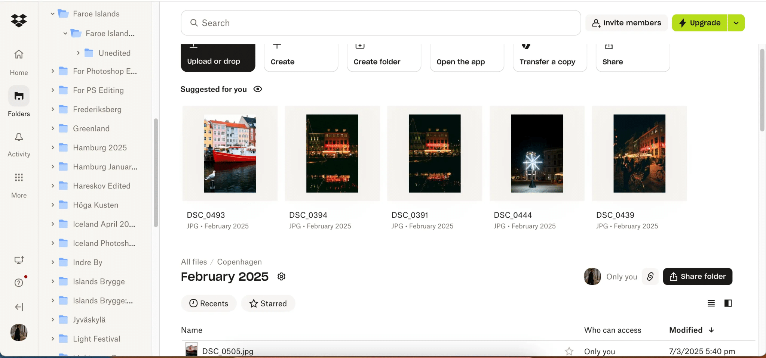Viewport: 766px width, 358px height.
Task: Open the folder settings gear next to February 2025
Action: coord(281,276)
